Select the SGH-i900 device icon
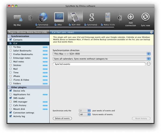 pyautogui.click(x=75, y=17)
